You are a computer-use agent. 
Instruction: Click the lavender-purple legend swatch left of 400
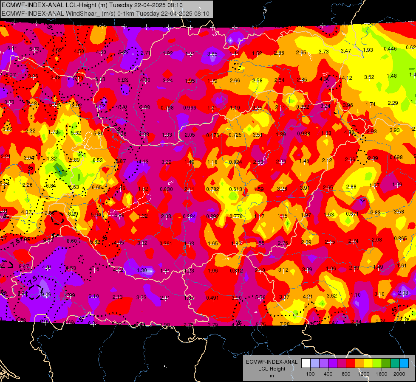point(324,363)
